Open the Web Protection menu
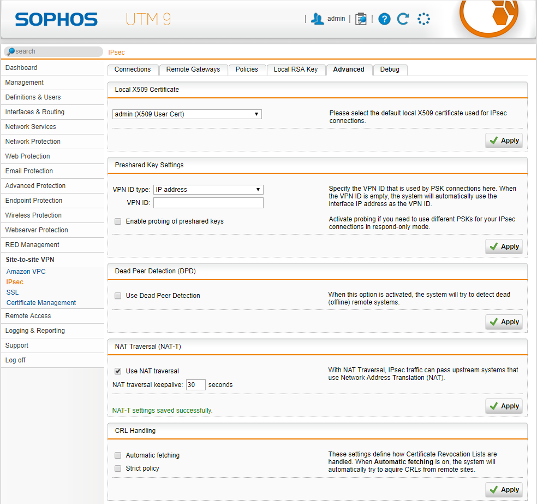 (x=53, y=156)
